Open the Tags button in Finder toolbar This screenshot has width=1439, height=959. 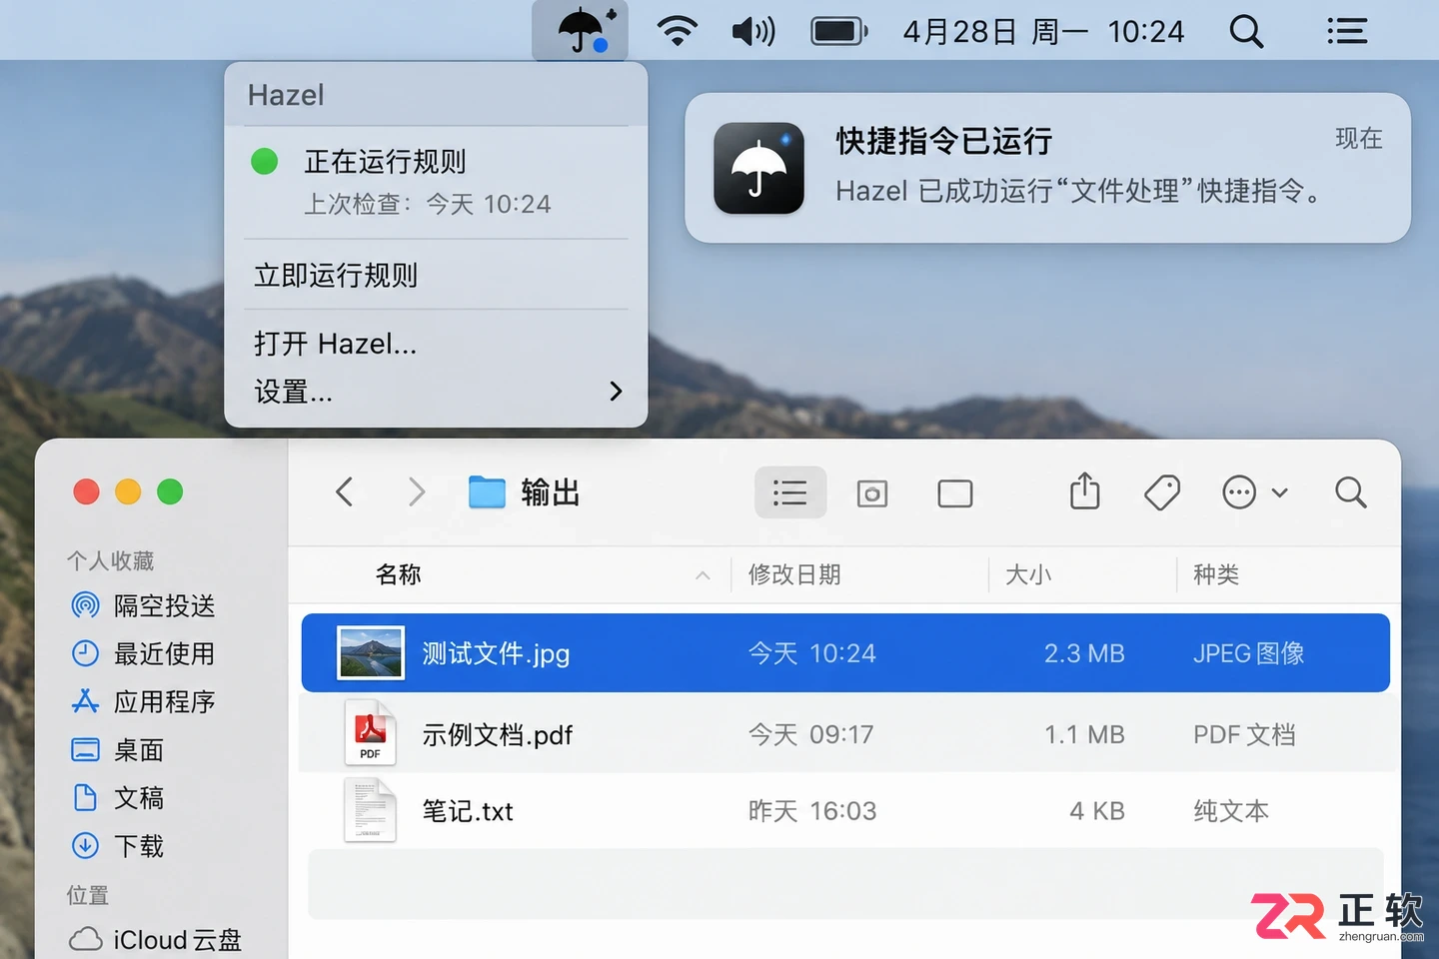click(1162, 492)
